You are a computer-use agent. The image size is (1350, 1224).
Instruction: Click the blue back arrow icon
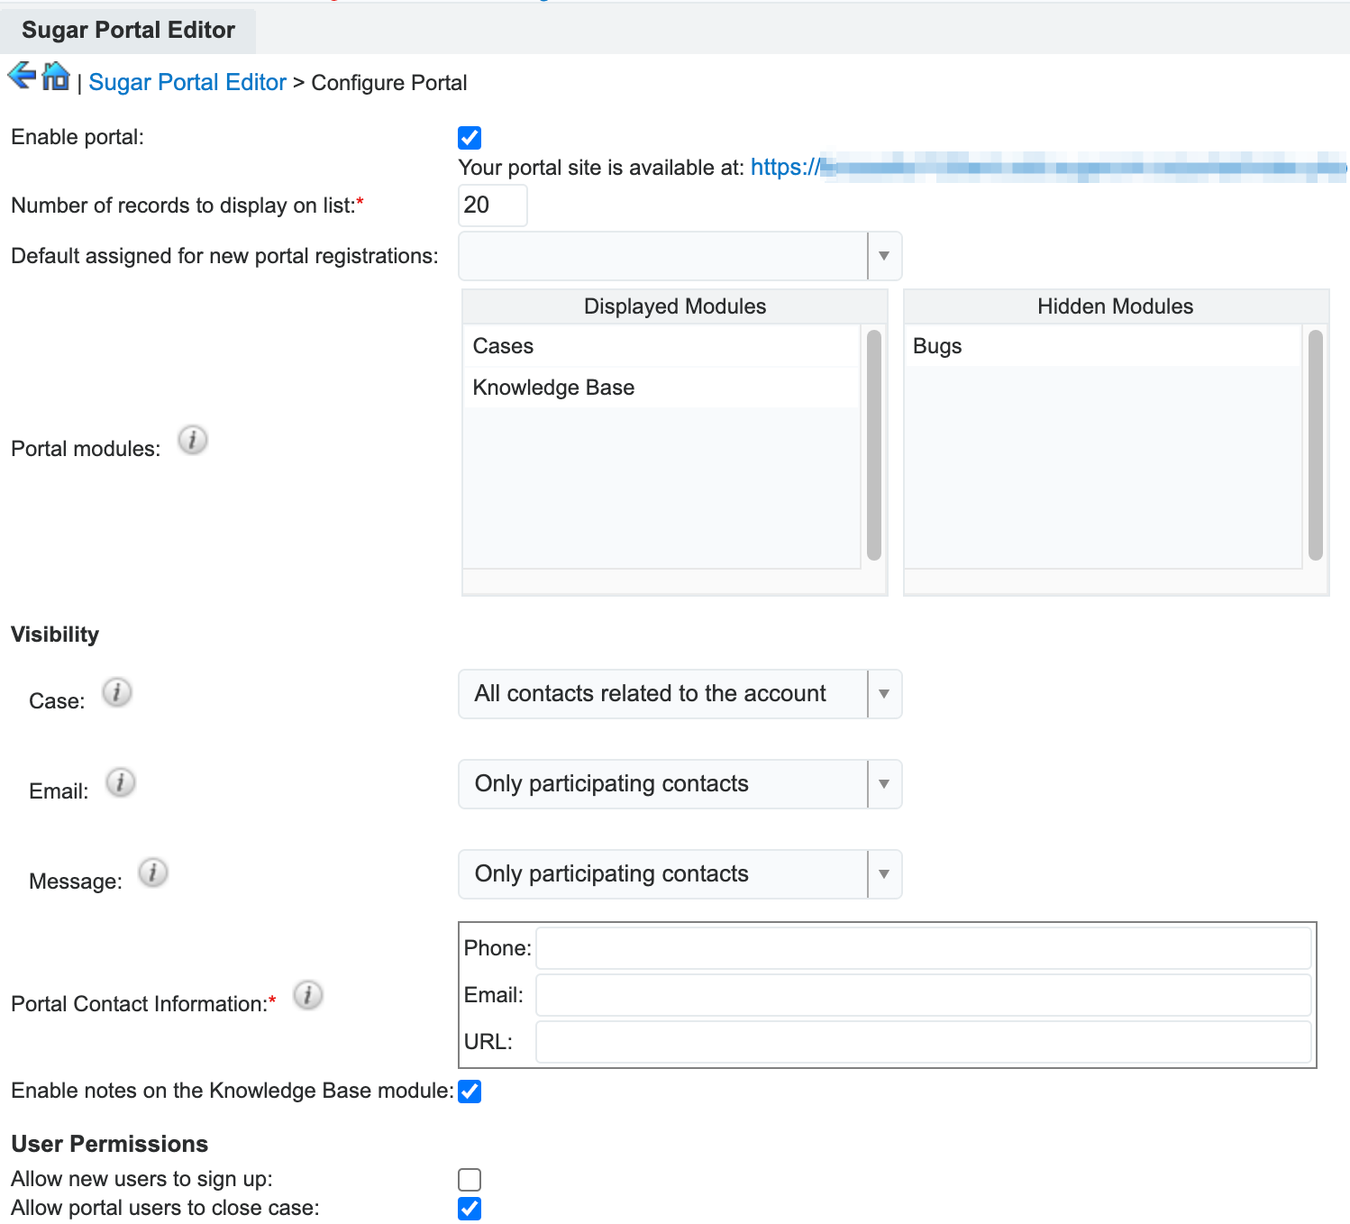click(22, 76)
